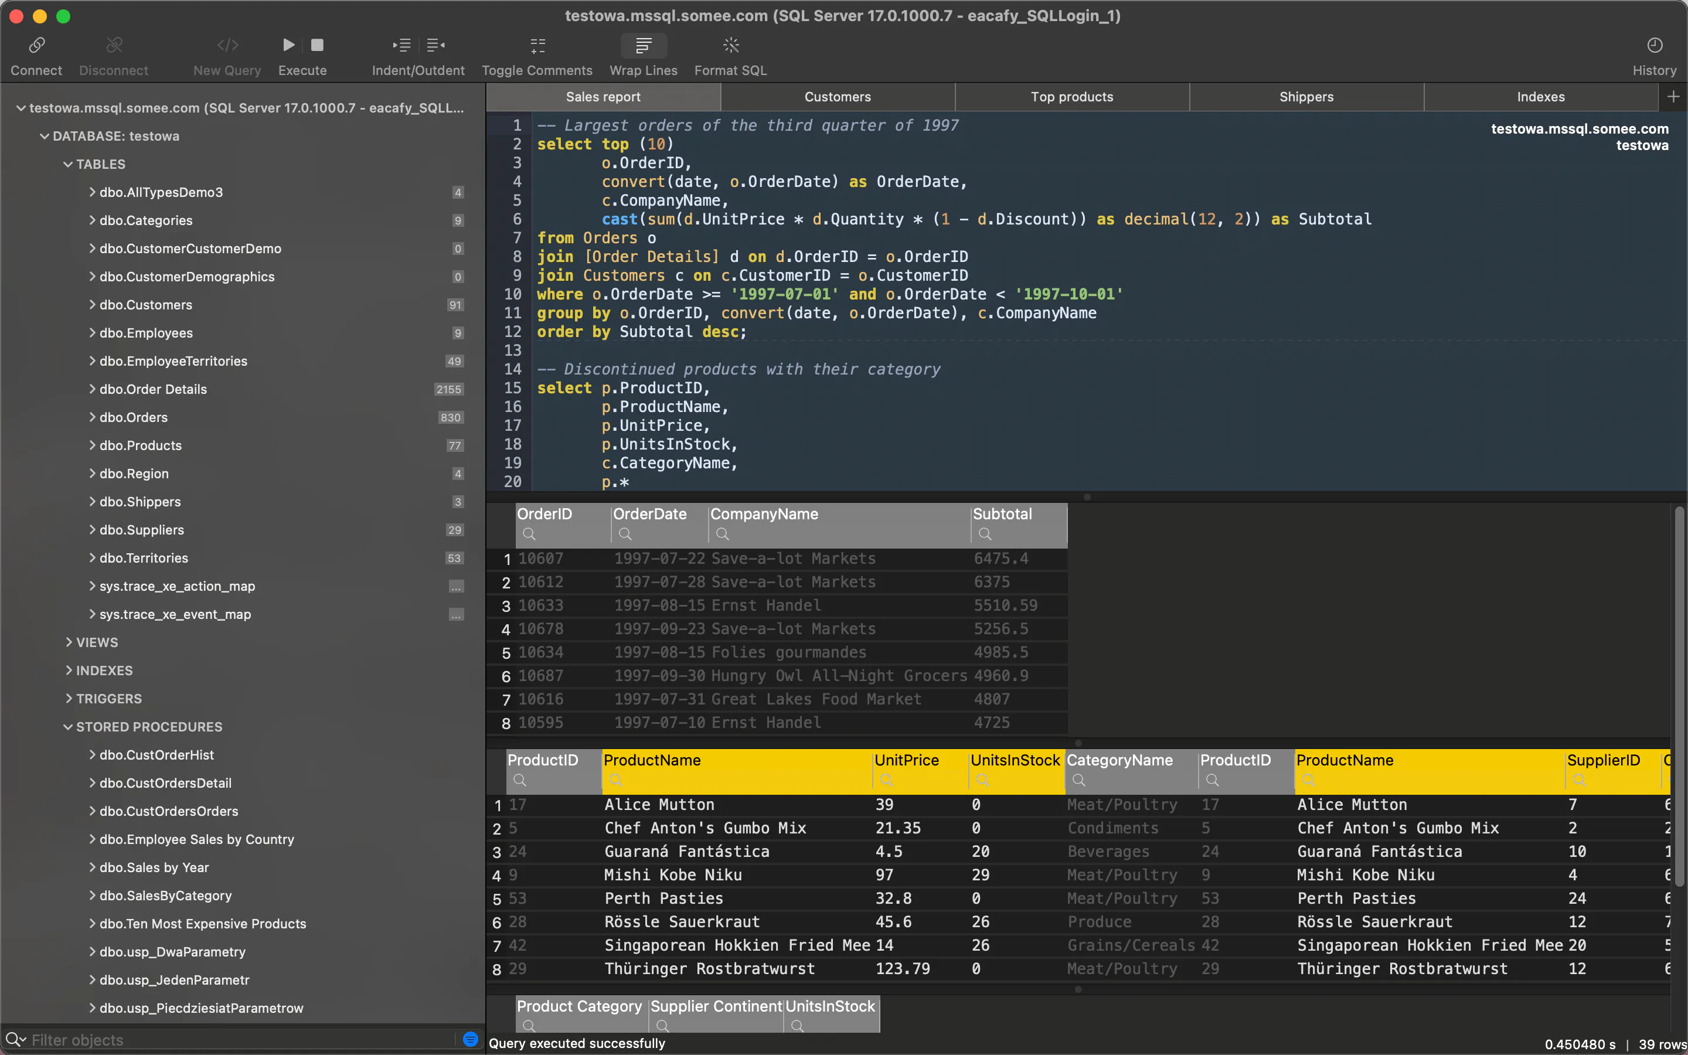Search in Product Category column filter
1688x1055 pixels.
(529, 1025)
